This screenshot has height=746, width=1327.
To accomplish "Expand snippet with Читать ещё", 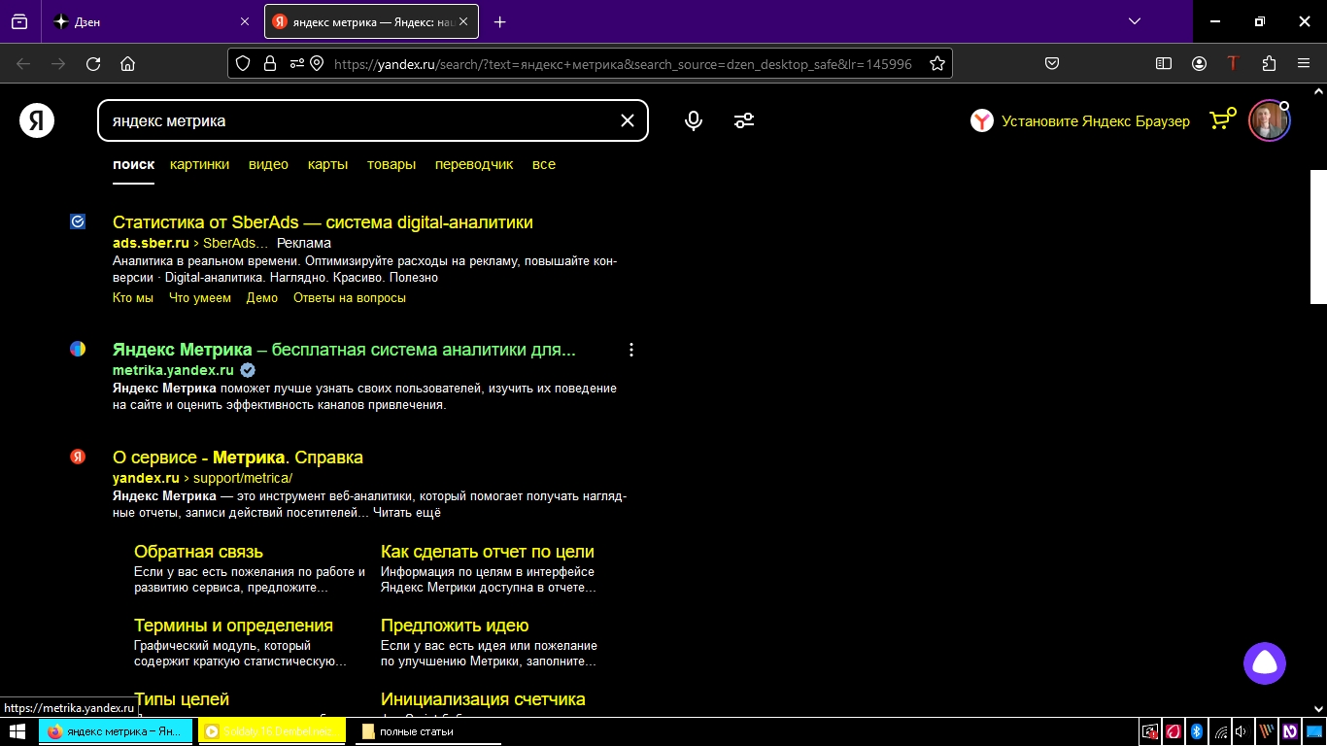I will [x=407, y=513].
